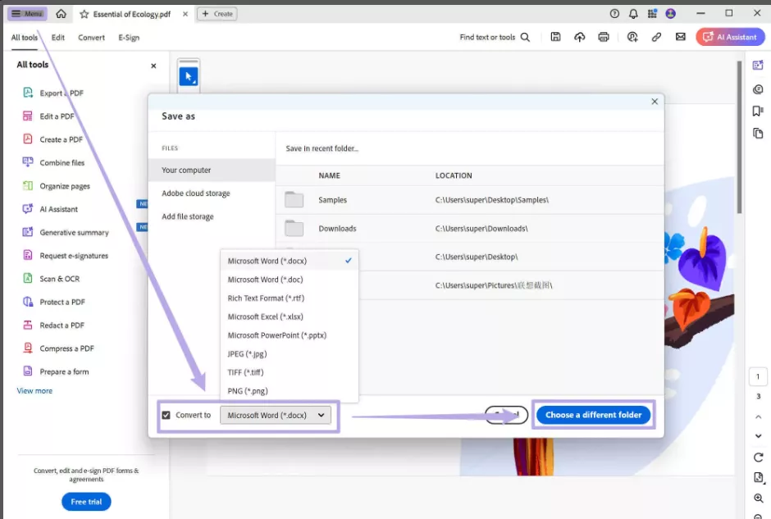Click Find text or tools search
This screenshot has width=771, height=519.
(495, 38)
